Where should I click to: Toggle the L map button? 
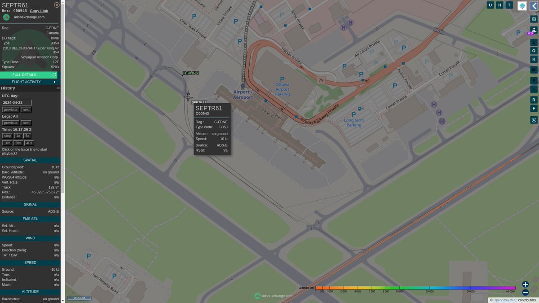534,42
